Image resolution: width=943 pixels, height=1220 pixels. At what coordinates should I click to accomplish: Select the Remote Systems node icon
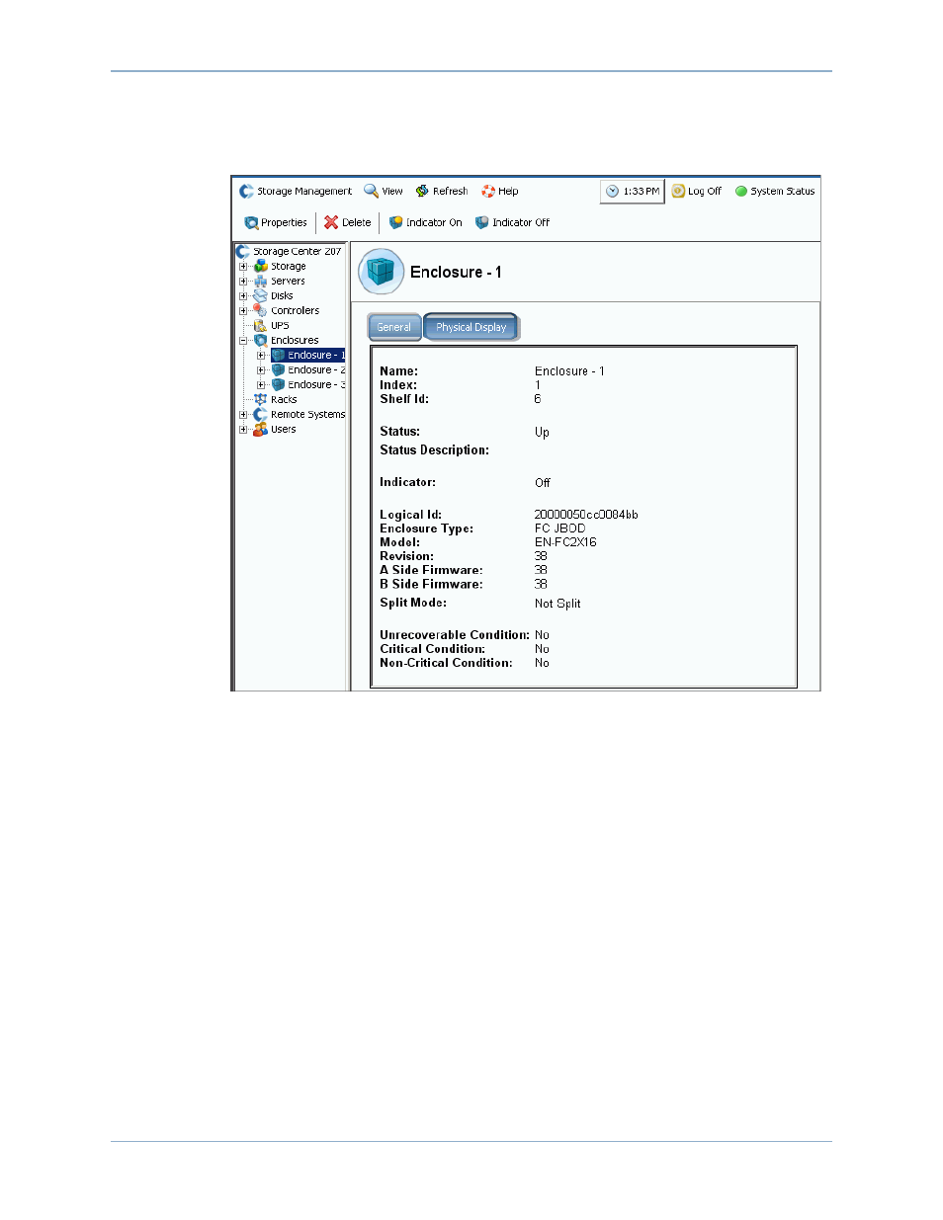coord(261,415)
